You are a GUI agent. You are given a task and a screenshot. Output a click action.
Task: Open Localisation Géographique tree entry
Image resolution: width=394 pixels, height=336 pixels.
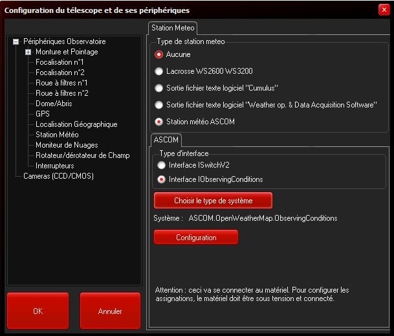tap(76, 124)
